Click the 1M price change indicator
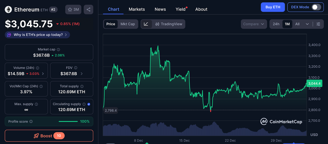Image resolution: width=328 pixels, height=144 pixels. pos(68,24)
